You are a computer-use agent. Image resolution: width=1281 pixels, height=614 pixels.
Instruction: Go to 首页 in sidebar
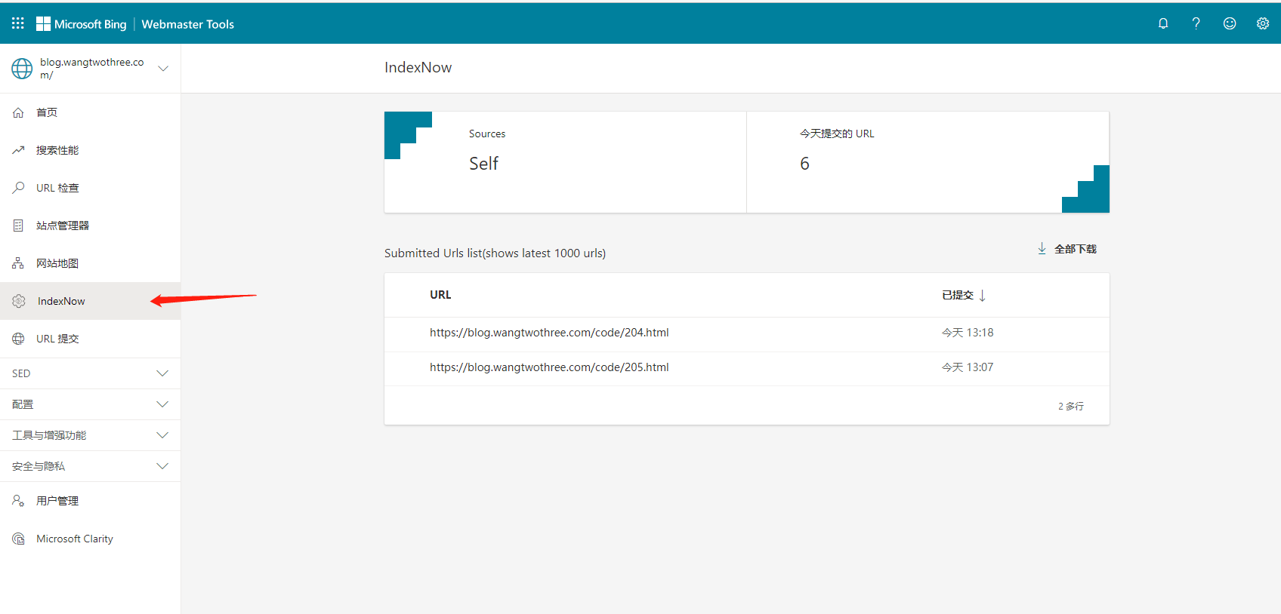[x=47, y=112]
